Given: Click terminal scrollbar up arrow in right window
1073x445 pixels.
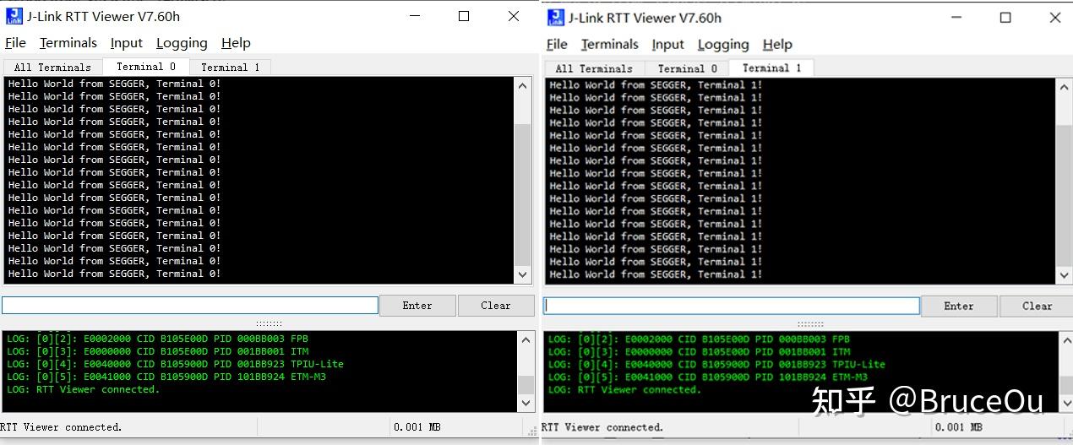Looking at the screenshot, I should pyautogui.click(x=1065, y=86).
